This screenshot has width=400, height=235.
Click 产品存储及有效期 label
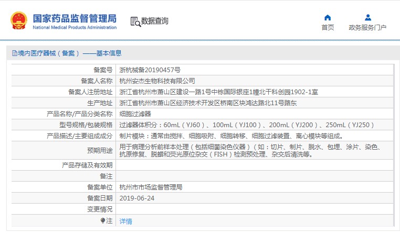tap(87, 165)
